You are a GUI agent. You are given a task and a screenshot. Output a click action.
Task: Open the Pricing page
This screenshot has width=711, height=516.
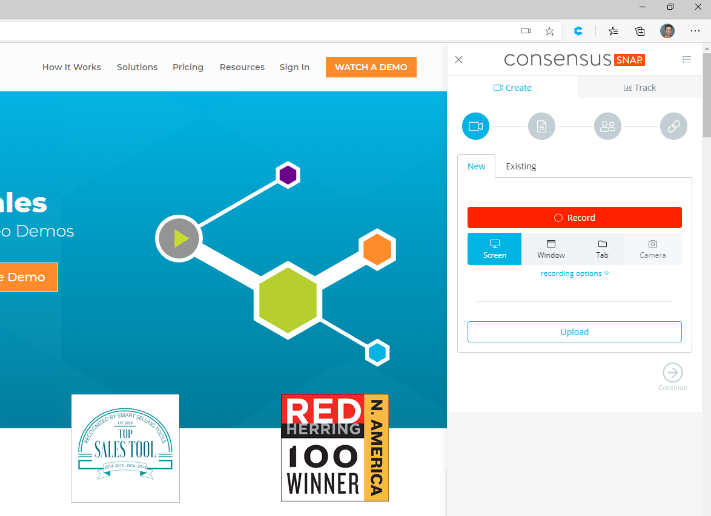tap(188, 67)
